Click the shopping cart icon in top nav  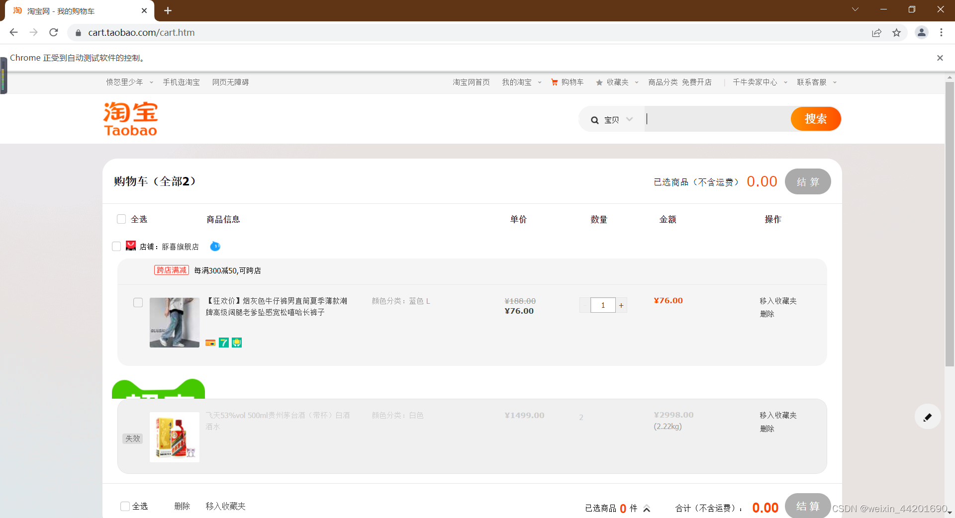click(x=554, y=82)
